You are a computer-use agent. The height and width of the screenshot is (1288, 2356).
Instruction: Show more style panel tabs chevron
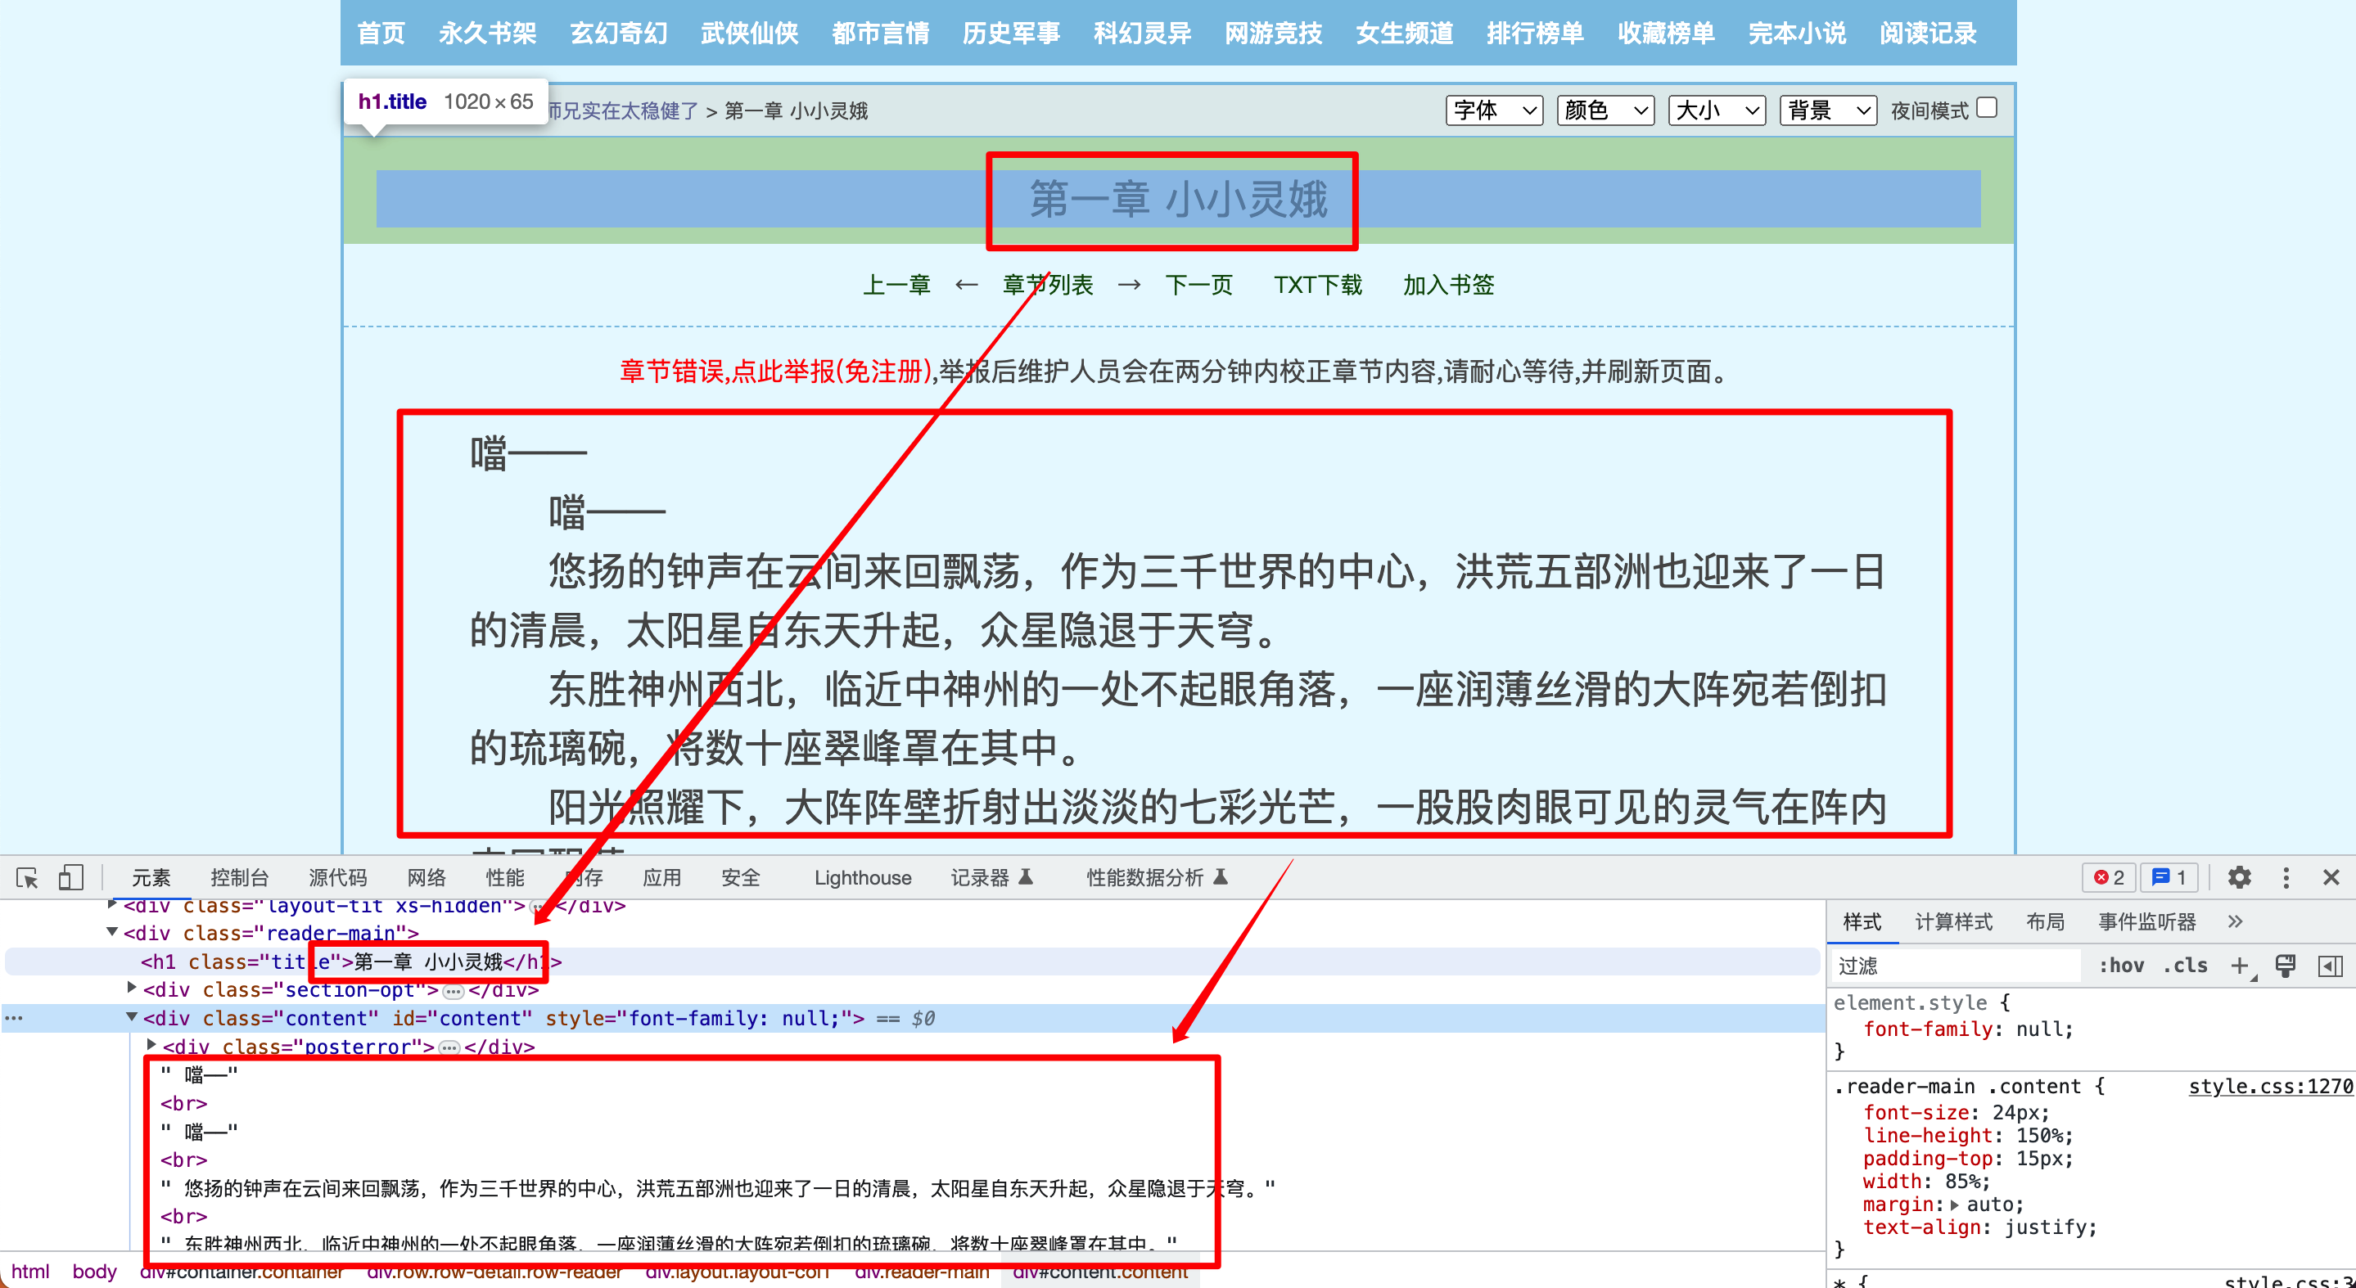2236,921
